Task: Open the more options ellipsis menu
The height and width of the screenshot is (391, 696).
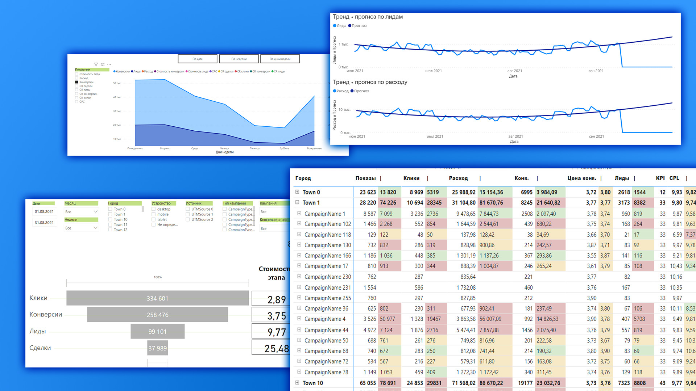Action: [x=109, y=64]
